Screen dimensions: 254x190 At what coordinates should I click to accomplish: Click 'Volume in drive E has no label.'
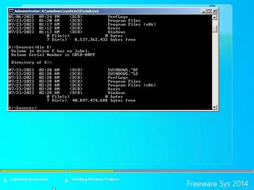point(50,51)
